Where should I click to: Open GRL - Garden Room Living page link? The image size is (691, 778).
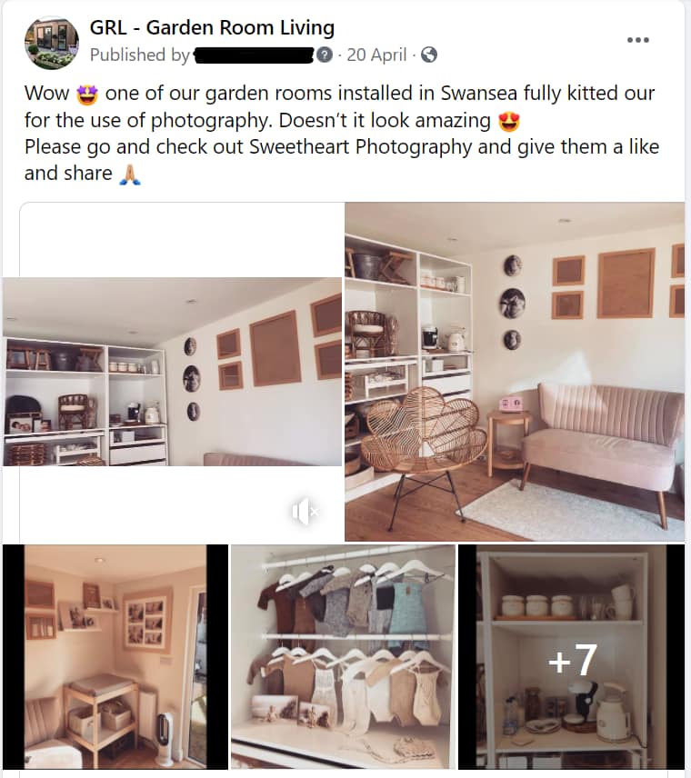[212, 28]
